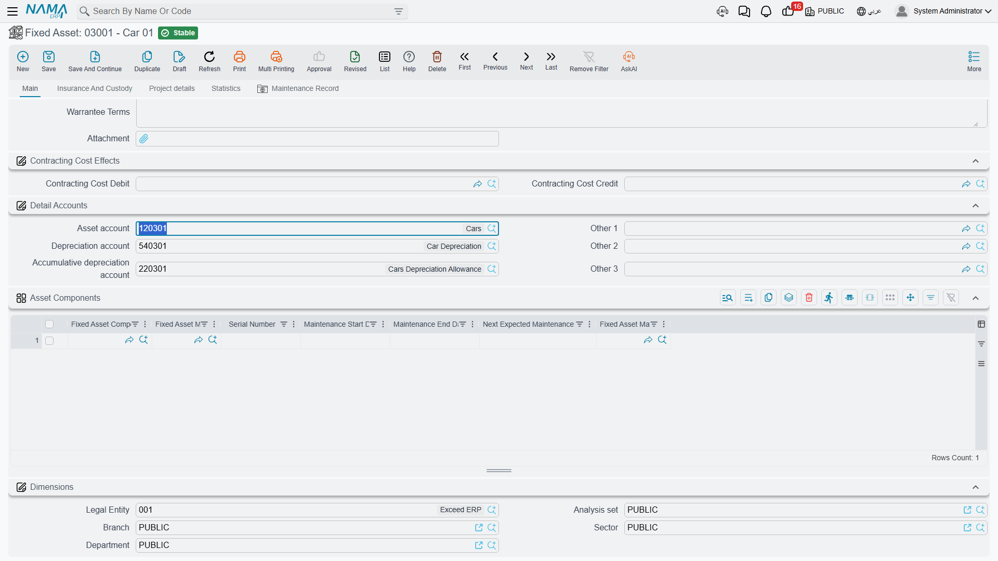
Task: Open the hamburger main menu
Action: click(12, 11)
